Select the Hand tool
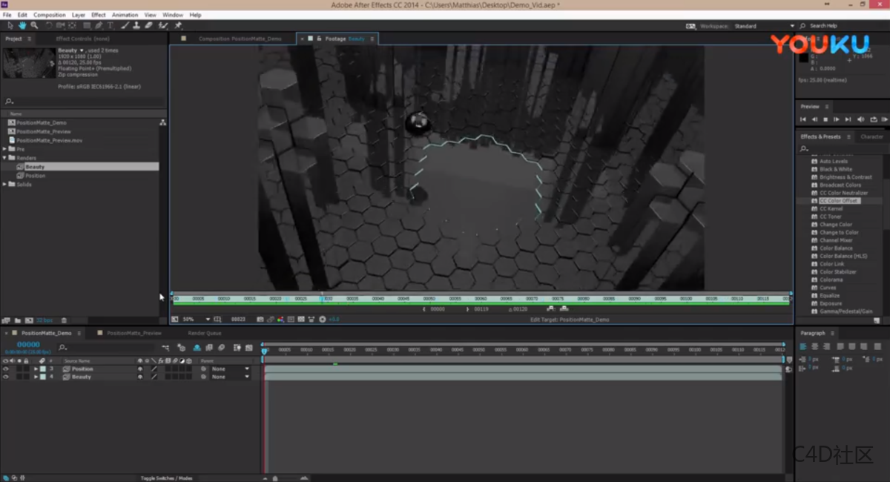The image size is (890, 482). pos(22,25)
